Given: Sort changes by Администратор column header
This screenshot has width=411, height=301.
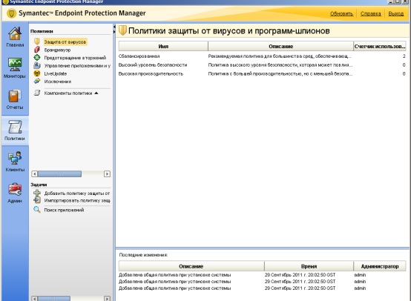Looking at the screenshot, I should click(380, 266).
